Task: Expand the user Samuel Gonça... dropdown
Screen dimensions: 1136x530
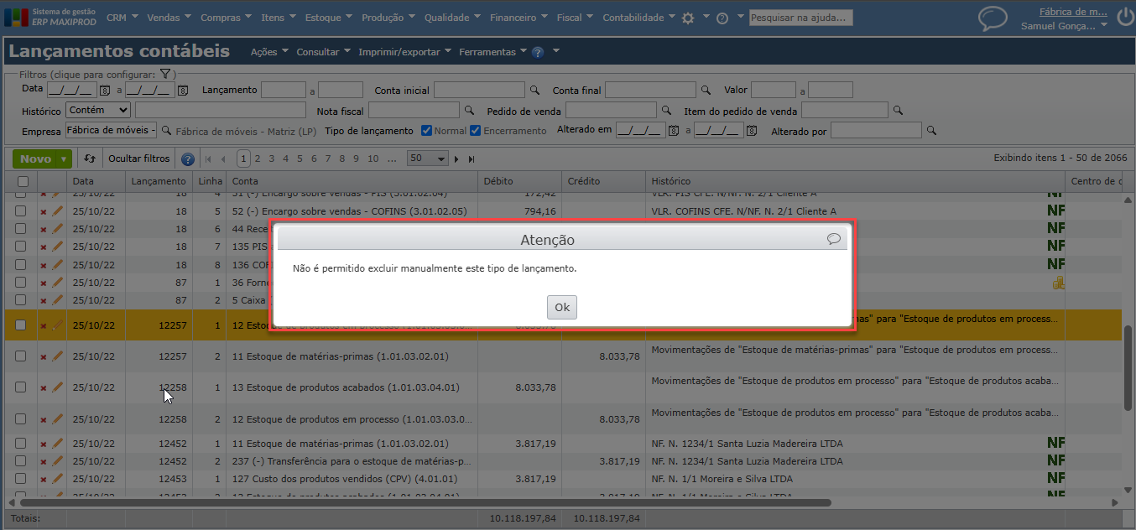Action: [x=1103, y=26]
